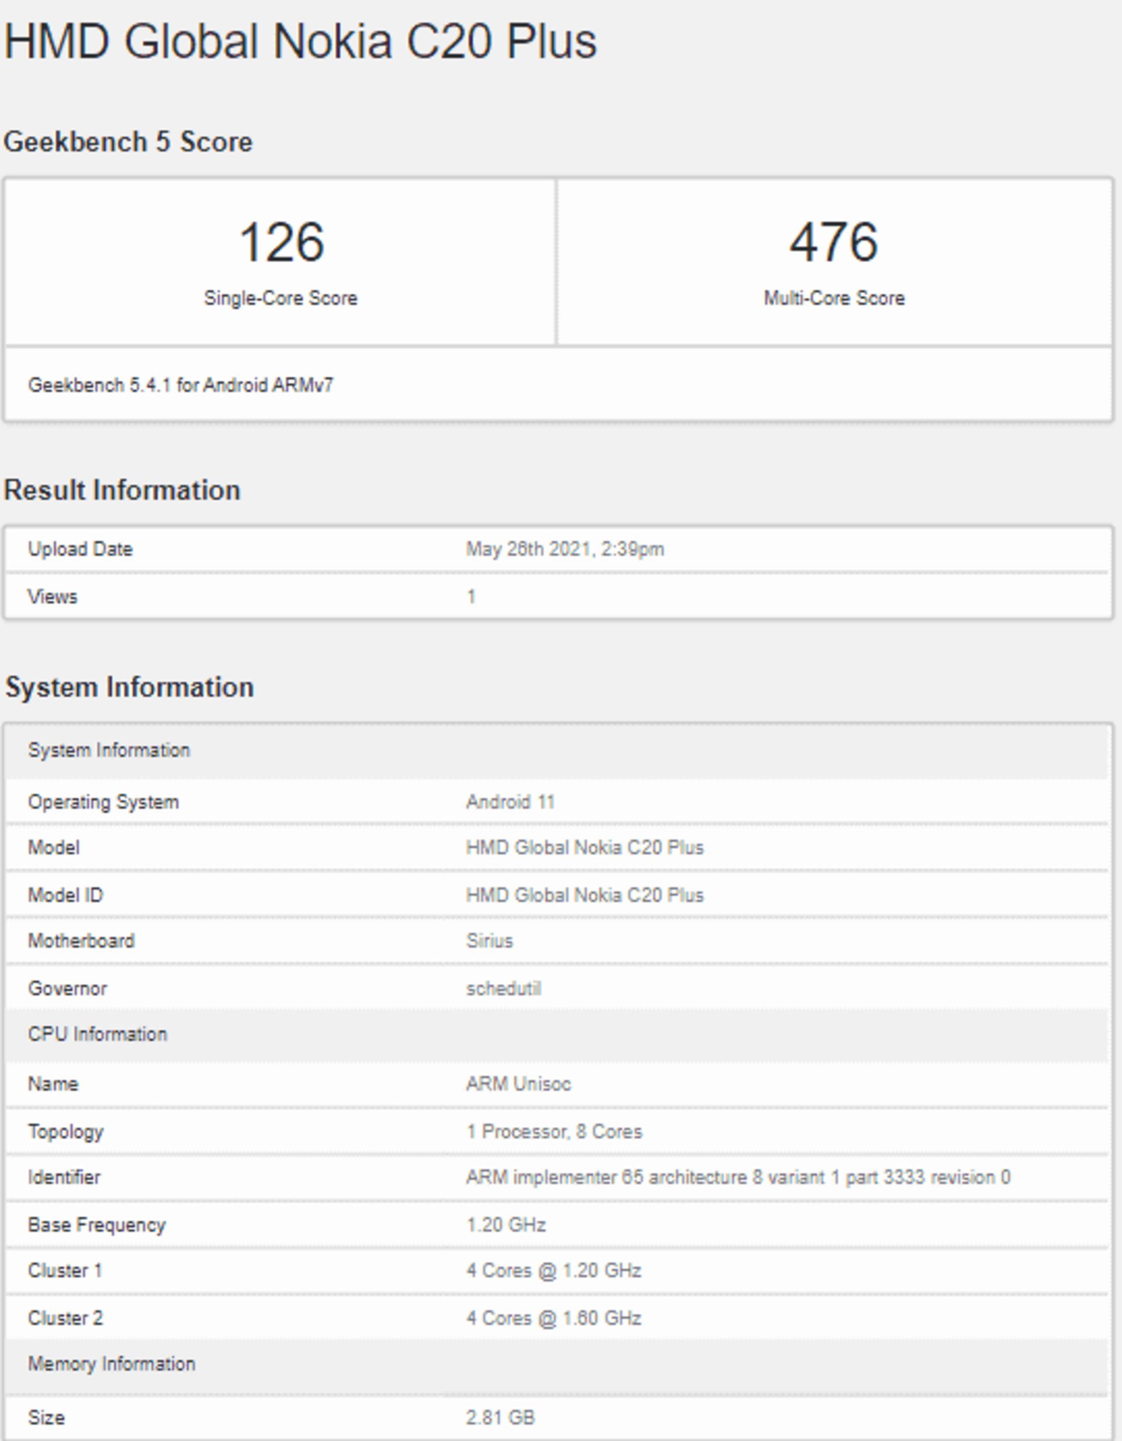The image size is (1122, 1441).
Task: Click the Model ID value text
Action: [x=585, y=895]
